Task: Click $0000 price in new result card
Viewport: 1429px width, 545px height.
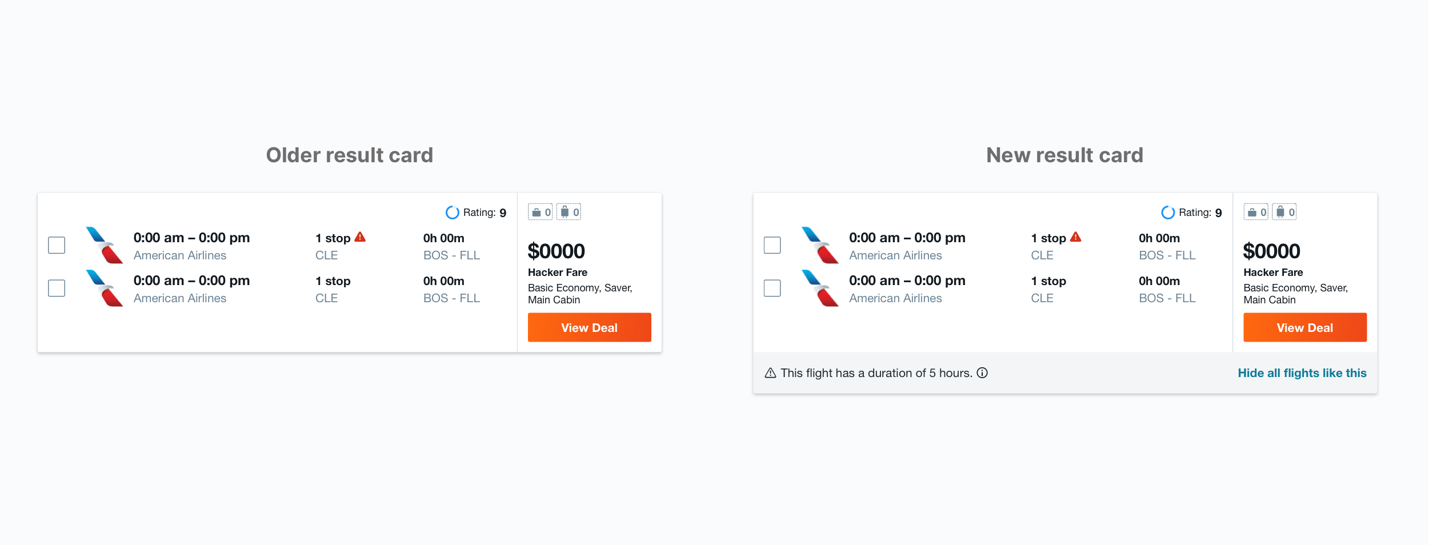Action: (x=1271, y=251)
